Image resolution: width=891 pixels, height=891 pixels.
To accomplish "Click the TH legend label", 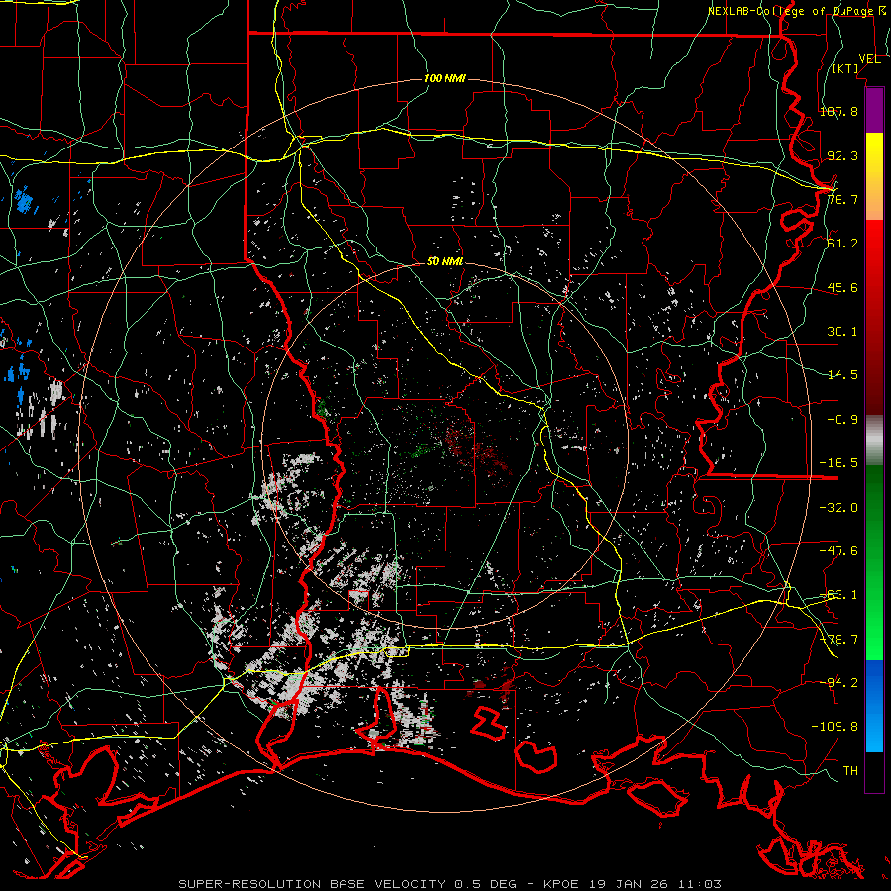I will pyautogui.click(x=850, y=770).
